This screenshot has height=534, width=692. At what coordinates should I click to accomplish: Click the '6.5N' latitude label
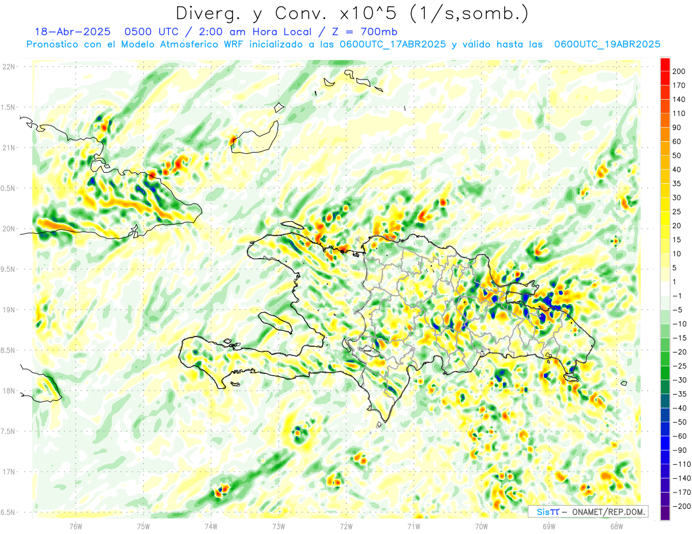click(x=9, y=512)
